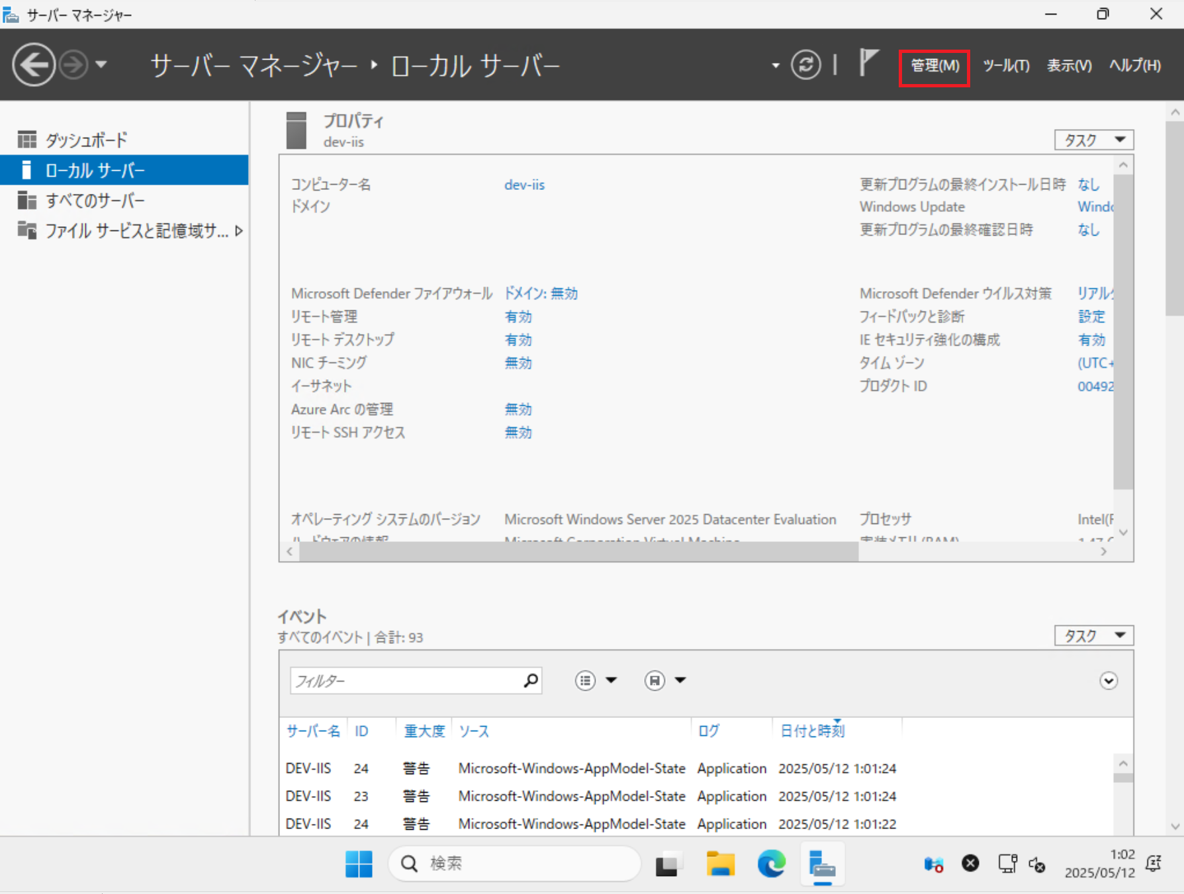
Task: Click the dev-iis computer name link
Action: [524, 185]
